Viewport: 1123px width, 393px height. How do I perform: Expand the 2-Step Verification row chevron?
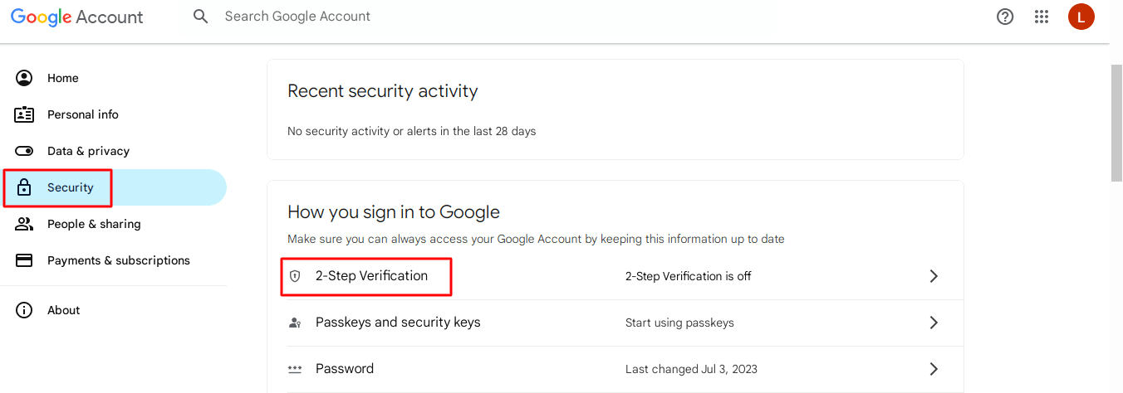click(x=934, y=276)
